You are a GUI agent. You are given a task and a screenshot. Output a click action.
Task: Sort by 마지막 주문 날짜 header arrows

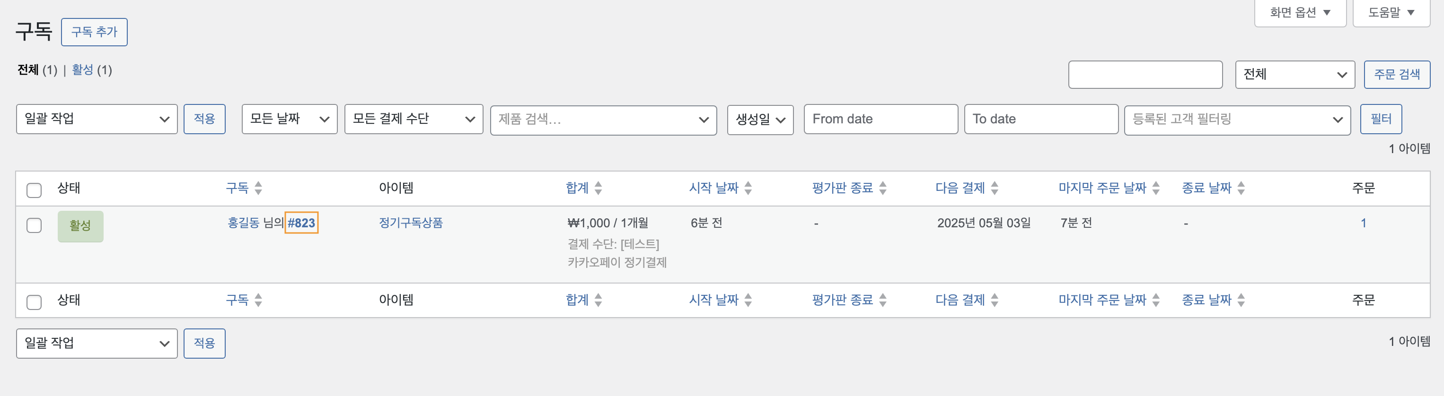[x=1156, y=188]
